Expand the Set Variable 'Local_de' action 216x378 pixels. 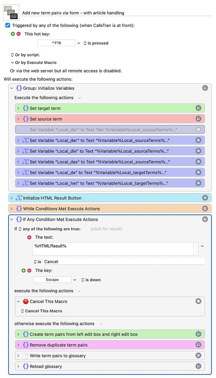18,173
